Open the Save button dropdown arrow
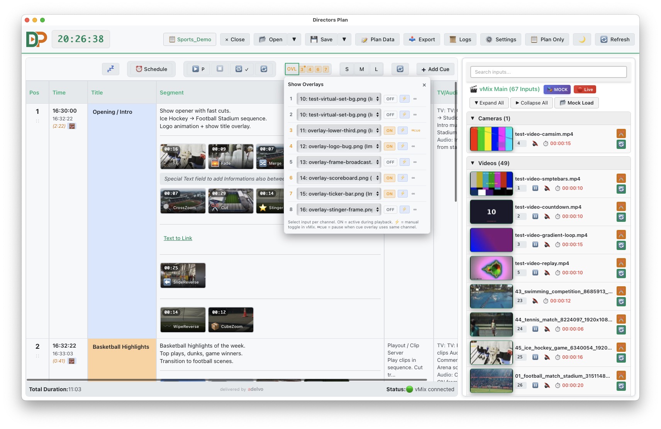This screenshot has height=429, width=661. point(344,39)
